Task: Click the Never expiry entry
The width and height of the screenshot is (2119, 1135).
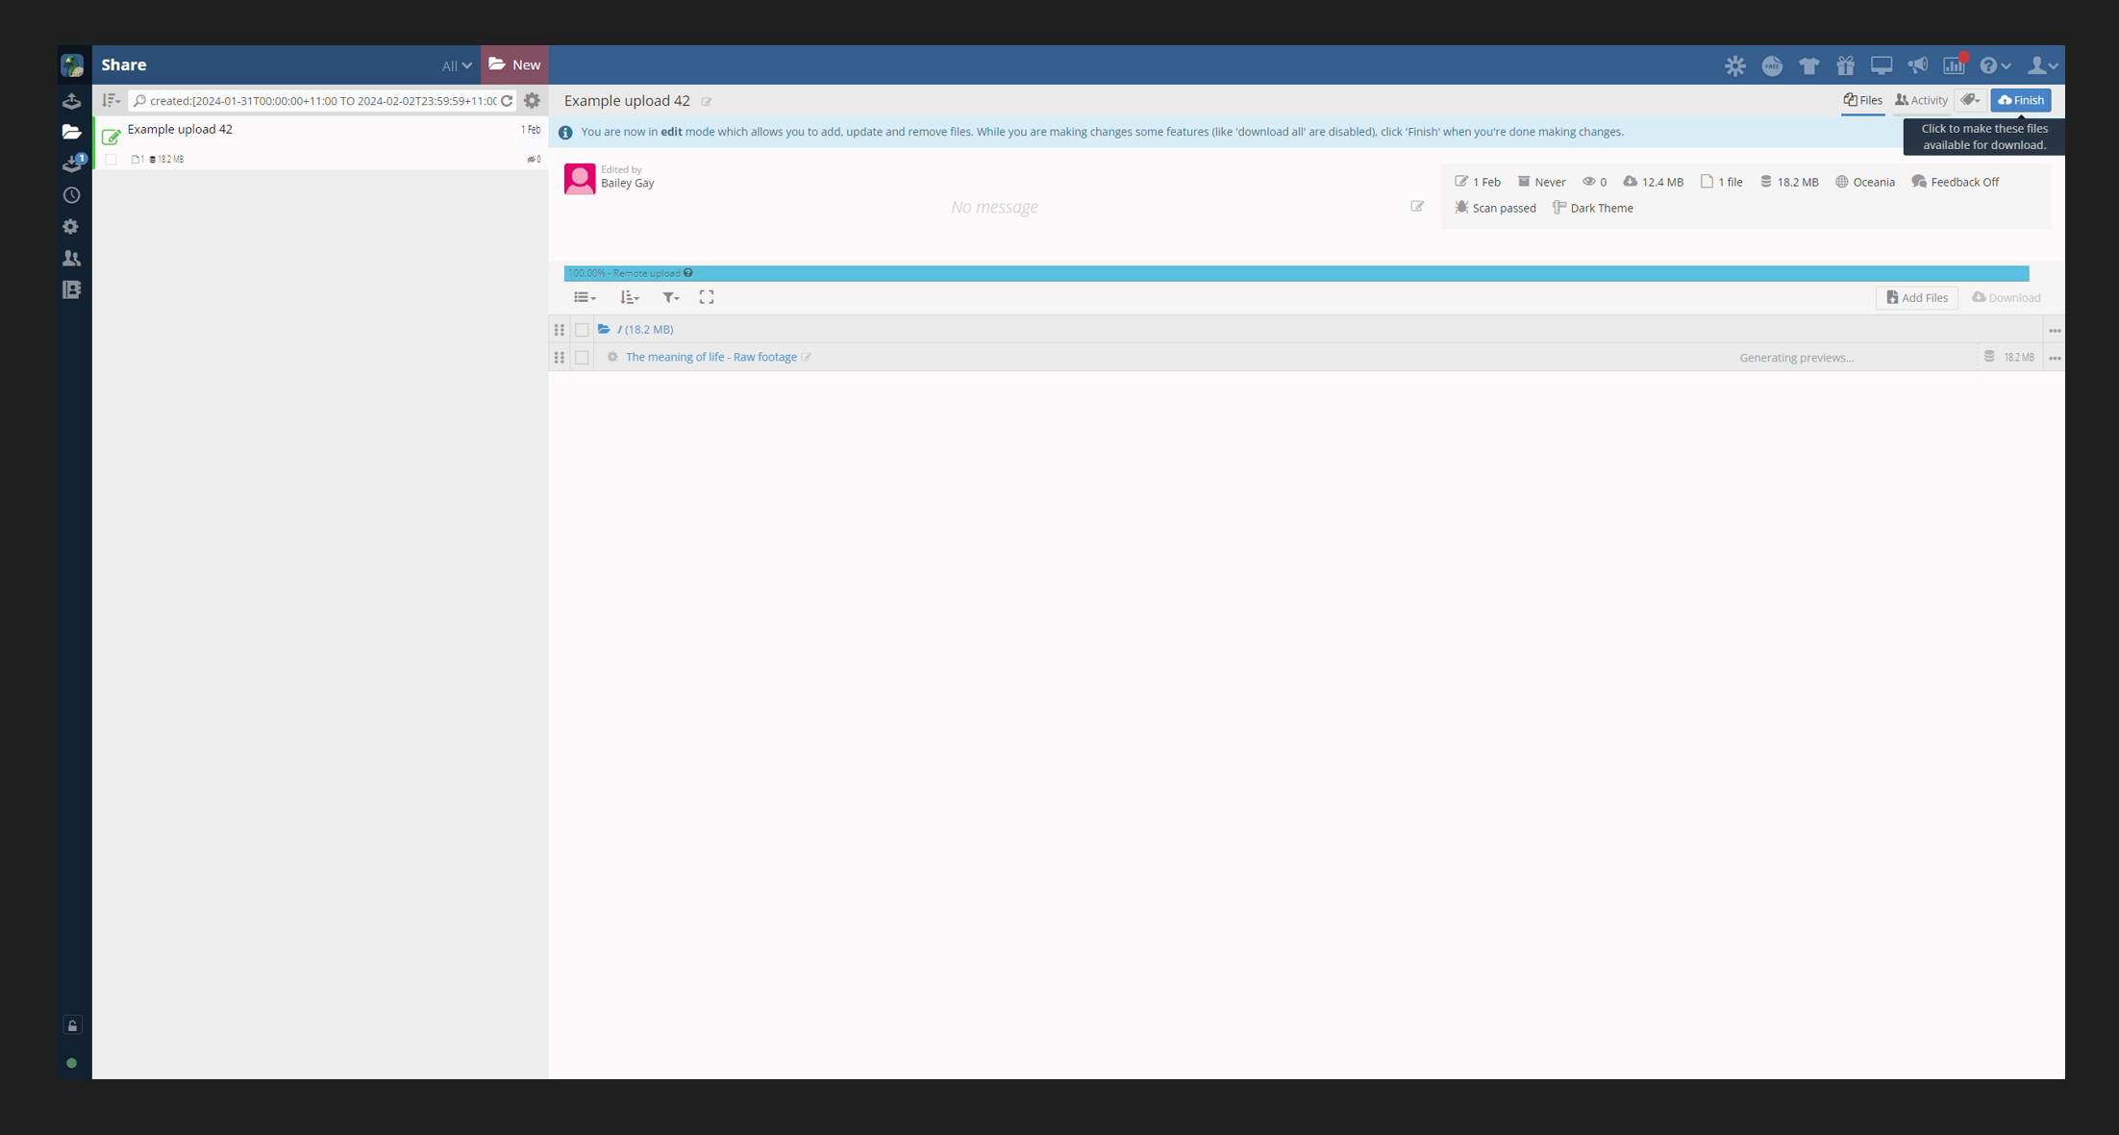Action: [1541, 182]
